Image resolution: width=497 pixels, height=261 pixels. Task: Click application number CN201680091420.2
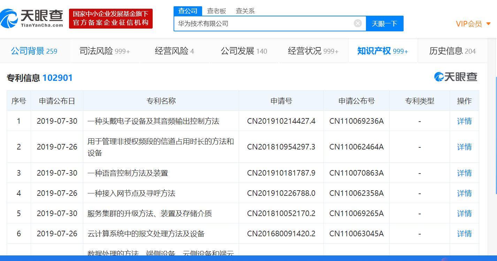[281, 234]
